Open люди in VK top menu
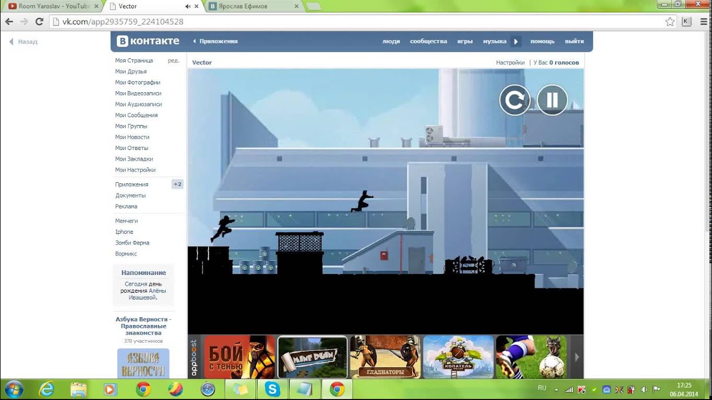712x400 pixels. (391, 41)
